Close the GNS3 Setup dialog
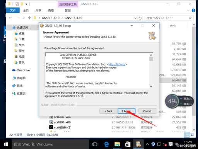The width and height of the screenshot is (198, 149). point(154,26)
